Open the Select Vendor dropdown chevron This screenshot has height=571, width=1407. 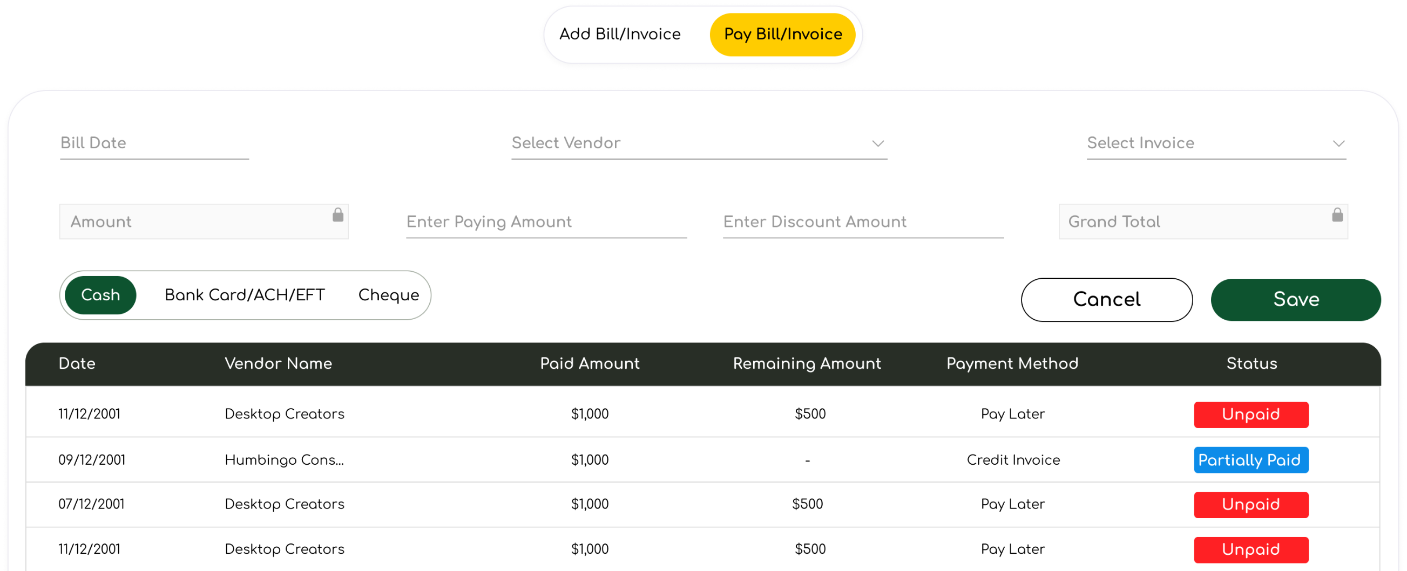(878, 143)
